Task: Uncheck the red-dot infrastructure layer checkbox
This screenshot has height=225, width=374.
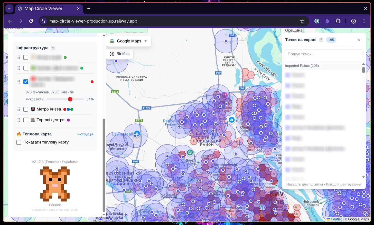Action: 26,82
